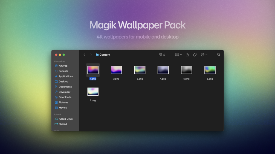Click the 7.png filename label
Image resolution: width=275 pixels, height=154 pixels.
pos(93,100)
